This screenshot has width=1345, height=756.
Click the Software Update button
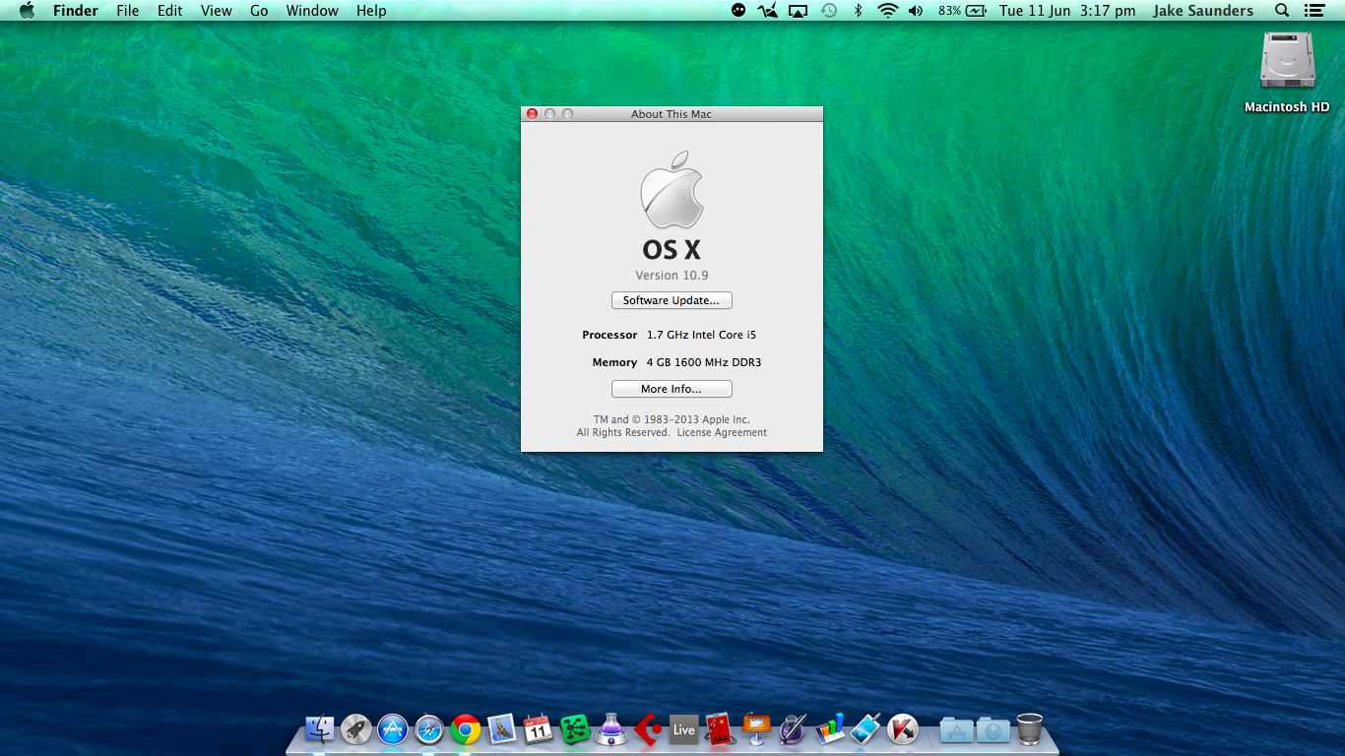(672, 300)
